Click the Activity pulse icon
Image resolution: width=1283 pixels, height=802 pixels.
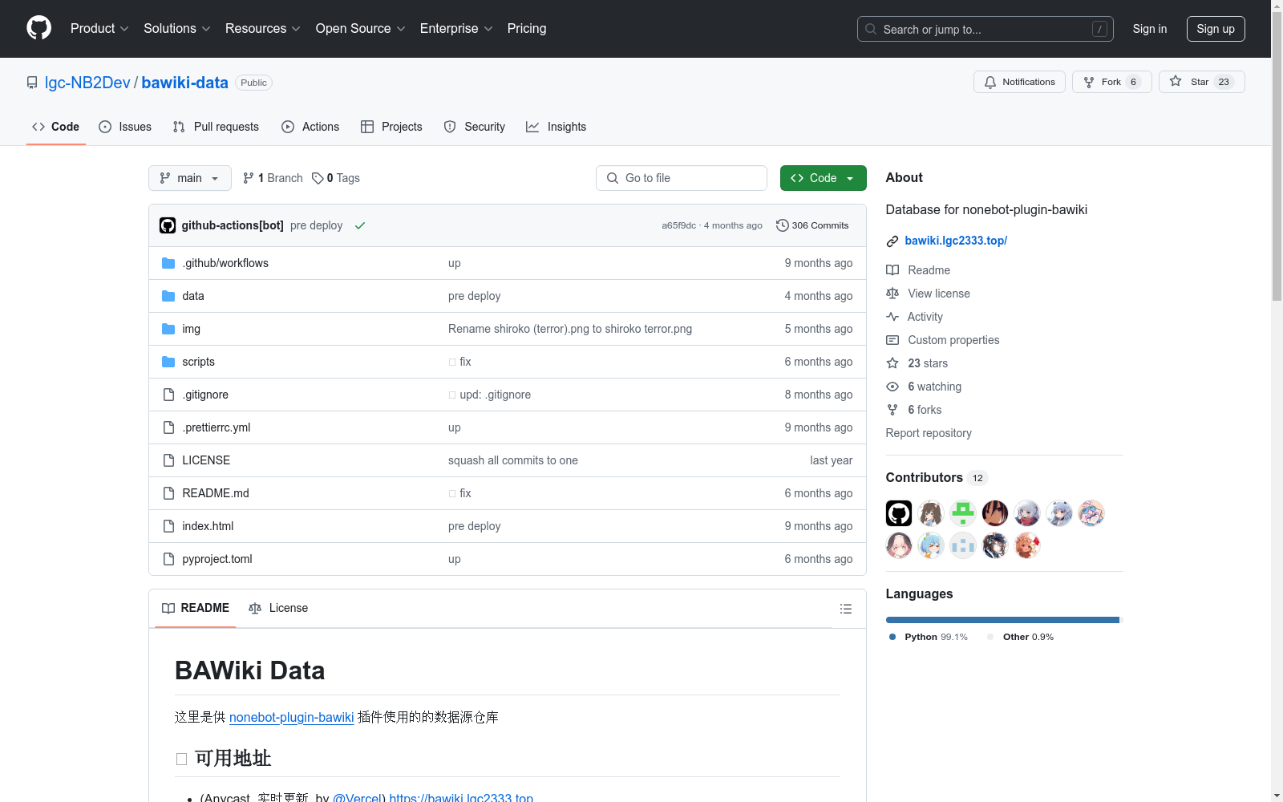[892, 317]
